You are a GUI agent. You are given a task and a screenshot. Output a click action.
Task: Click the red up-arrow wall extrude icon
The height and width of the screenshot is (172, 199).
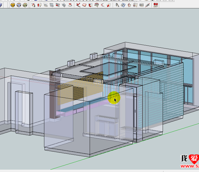(x=40, y=5)
